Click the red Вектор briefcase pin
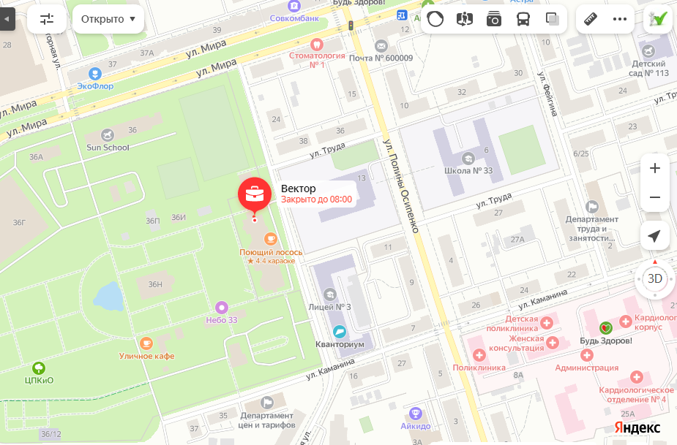The height and width of the screenshot is (445, 677). click(x=255, y=195)
